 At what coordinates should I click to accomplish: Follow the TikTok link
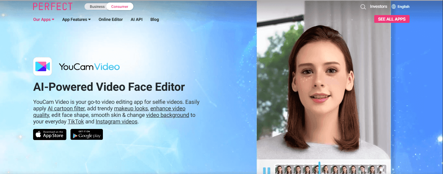click(x=76, y=121)
